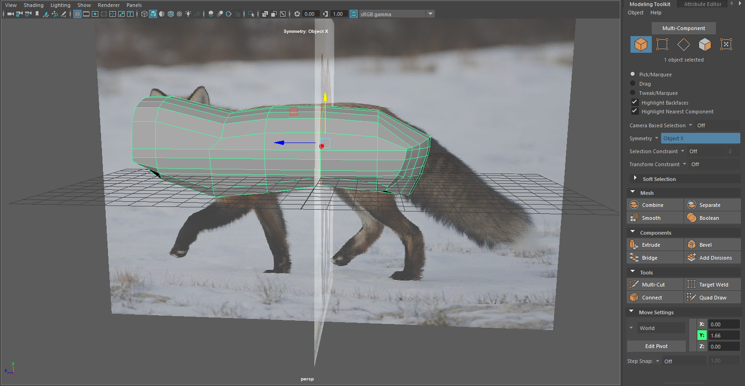Uncheck Highlight Nearest Component checkbox

tap(635, 111)
